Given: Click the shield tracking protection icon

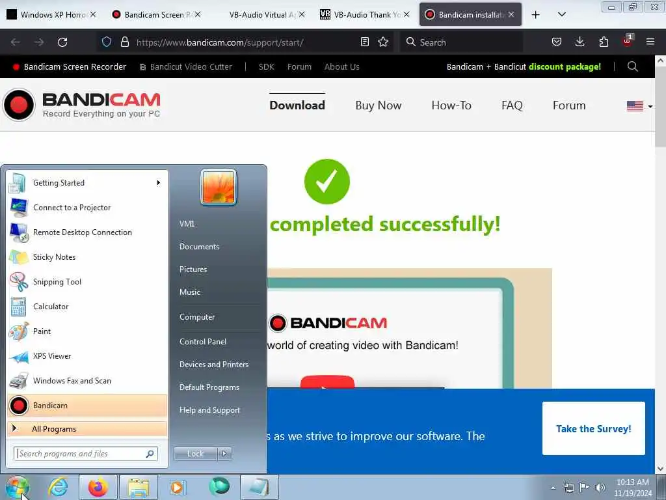Looking at the screenshot, I should (107, 42).
